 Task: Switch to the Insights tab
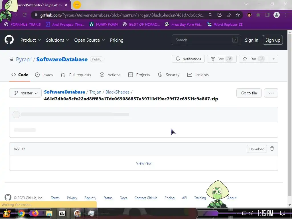click(x=198, y=75)
